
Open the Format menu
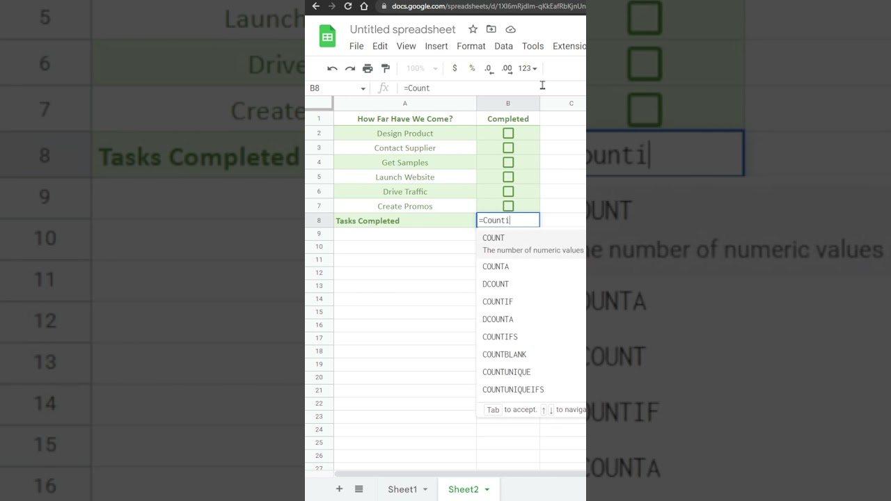pyautogui.click(x=471, y=46)
